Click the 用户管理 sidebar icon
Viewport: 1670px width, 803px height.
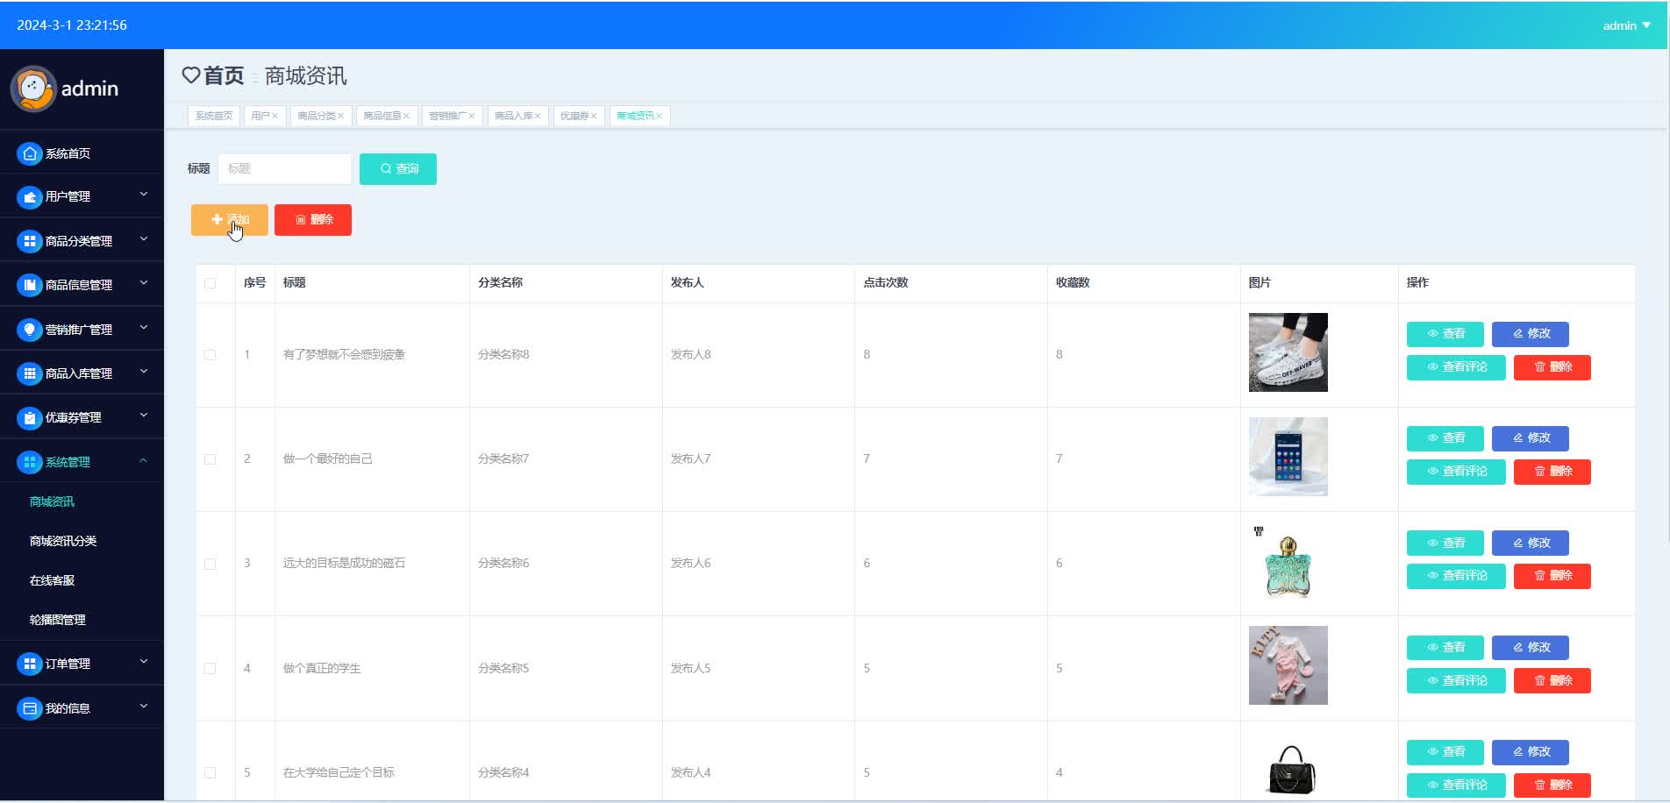30,197
